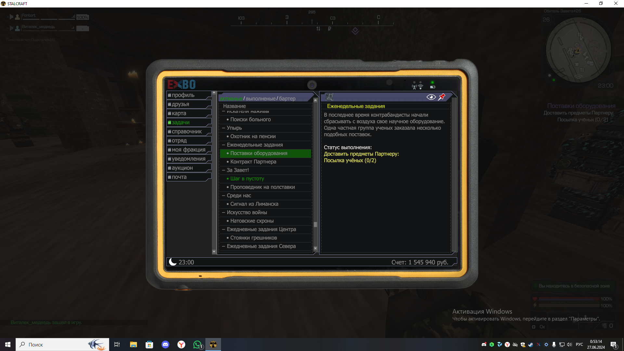Image resolution: width=624 pixels, height=351 pixels.
Task: Select the Контракт Партнера quest
Action: click(266, 162)
